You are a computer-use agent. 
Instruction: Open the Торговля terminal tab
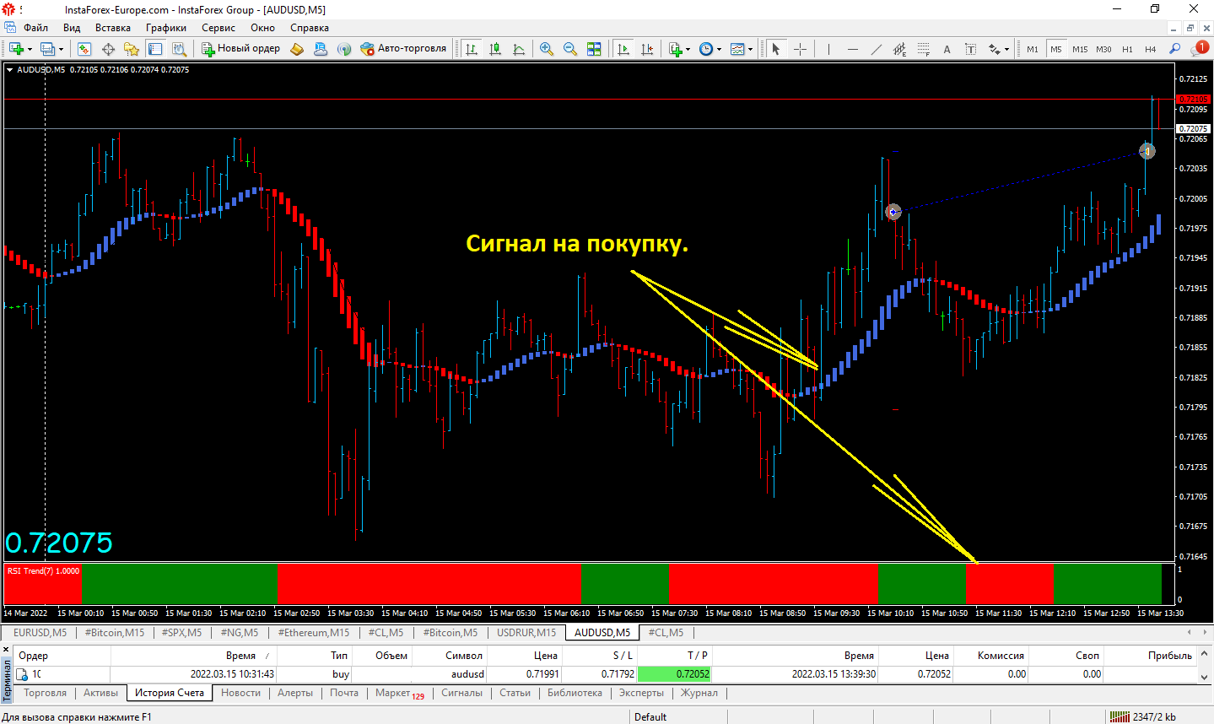tap(46, 693)
